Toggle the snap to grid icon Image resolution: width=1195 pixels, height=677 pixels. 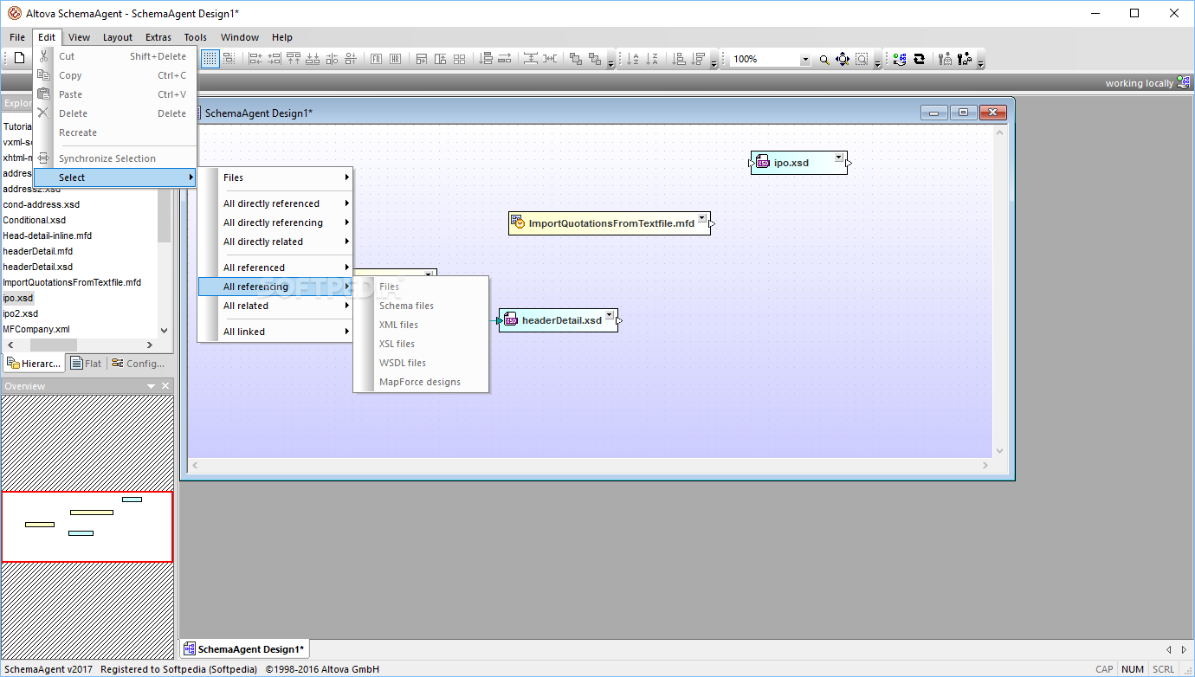coord(229,59)
